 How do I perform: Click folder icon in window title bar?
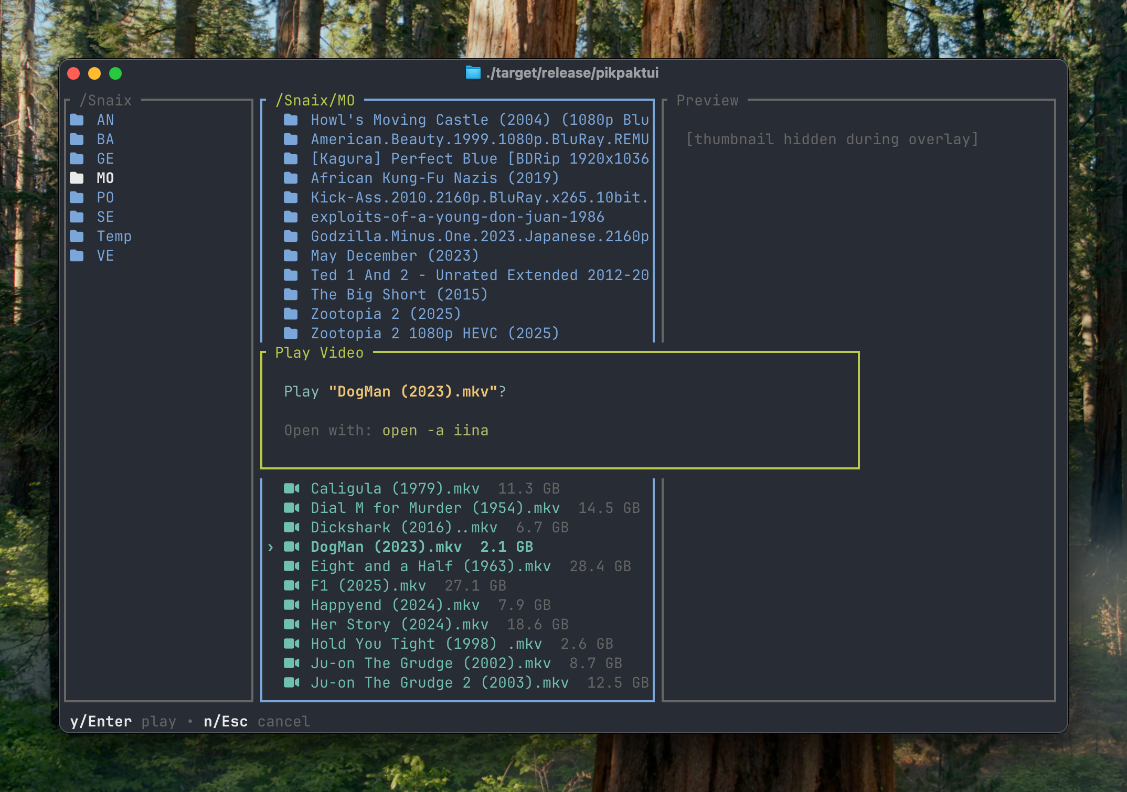(473, 73)
